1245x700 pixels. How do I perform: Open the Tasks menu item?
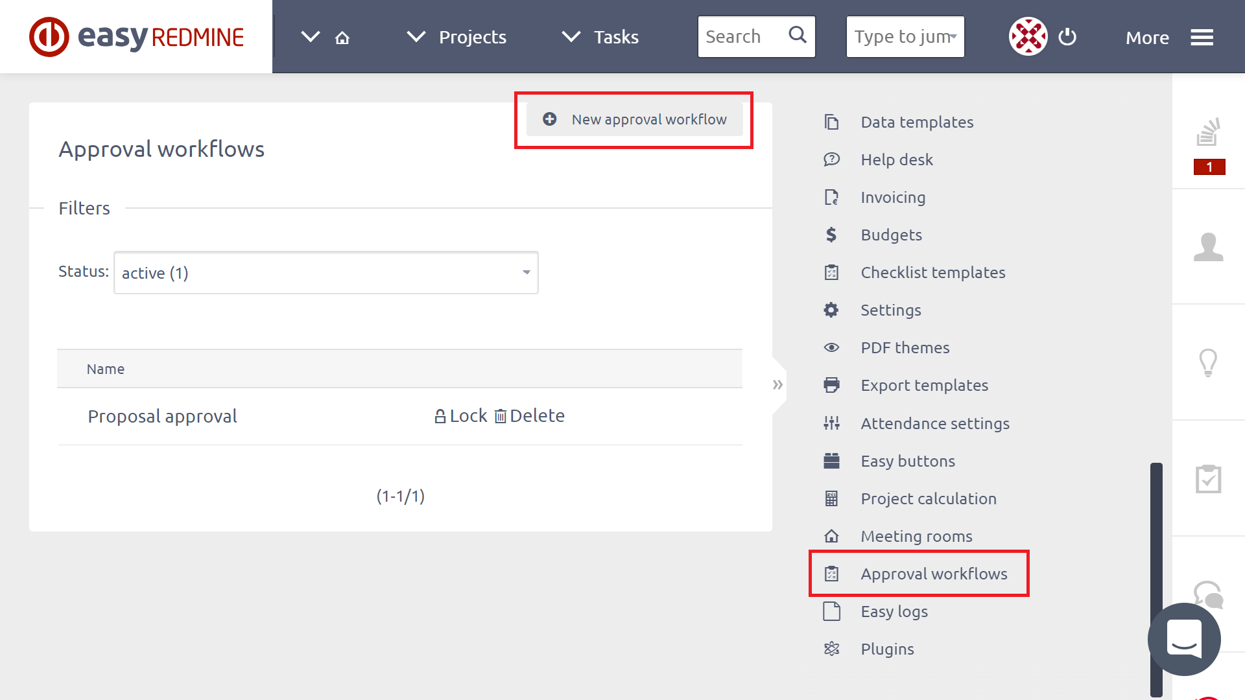click(x=616, y=37)
